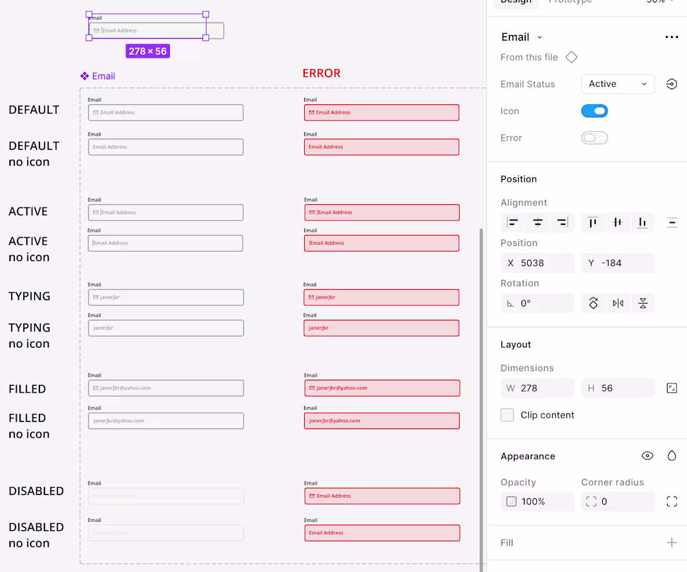Align horizontal centers icon
This screenshot has width=687, height=572.
(538, 222)
